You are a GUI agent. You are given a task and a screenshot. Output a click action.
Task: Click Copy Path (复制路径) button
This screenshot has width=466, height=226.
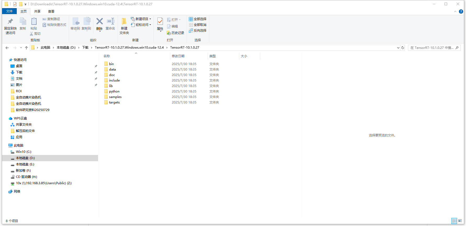tap(51, 19)
